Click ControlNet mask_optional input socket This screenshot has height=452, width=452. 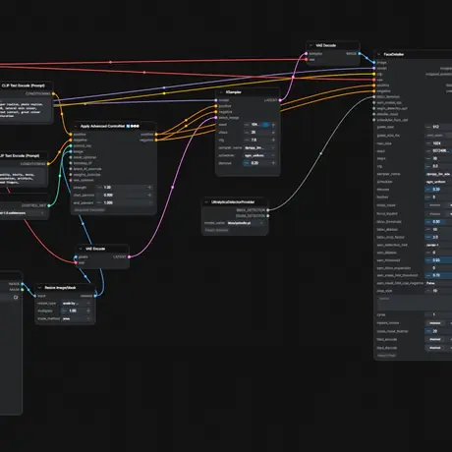pyautogui.click(x=71, y=157)
